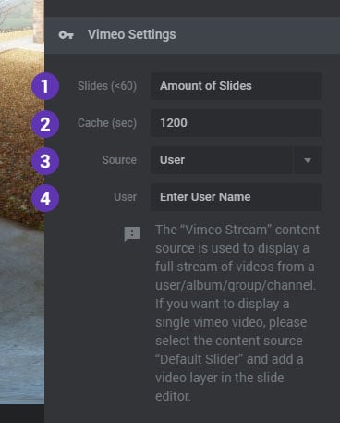Click the key icon beside Vimeo Settings
The image size is (340, 423).
[67, 35]
